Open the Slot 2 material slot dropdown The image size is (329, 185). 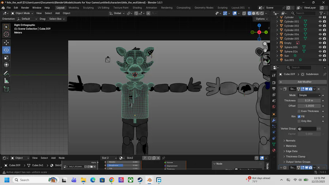click(109, 158)
